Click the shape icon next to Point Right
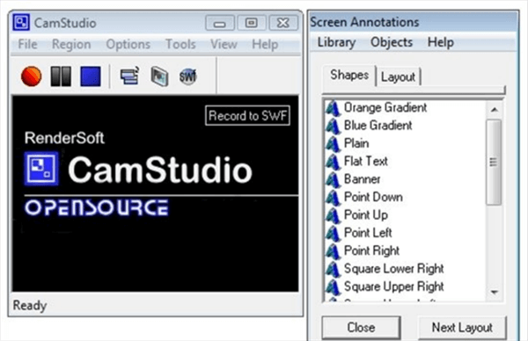 click(x=333, y=250)
